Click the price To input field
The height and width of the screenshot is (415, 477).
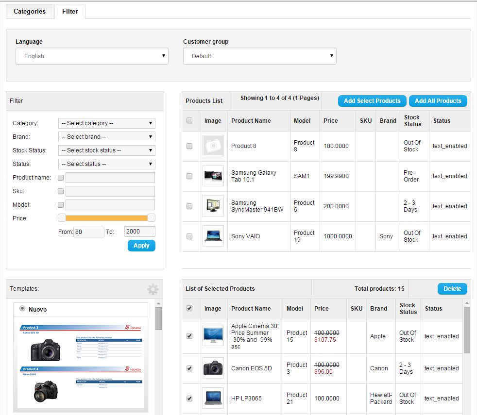coord(139,232)
